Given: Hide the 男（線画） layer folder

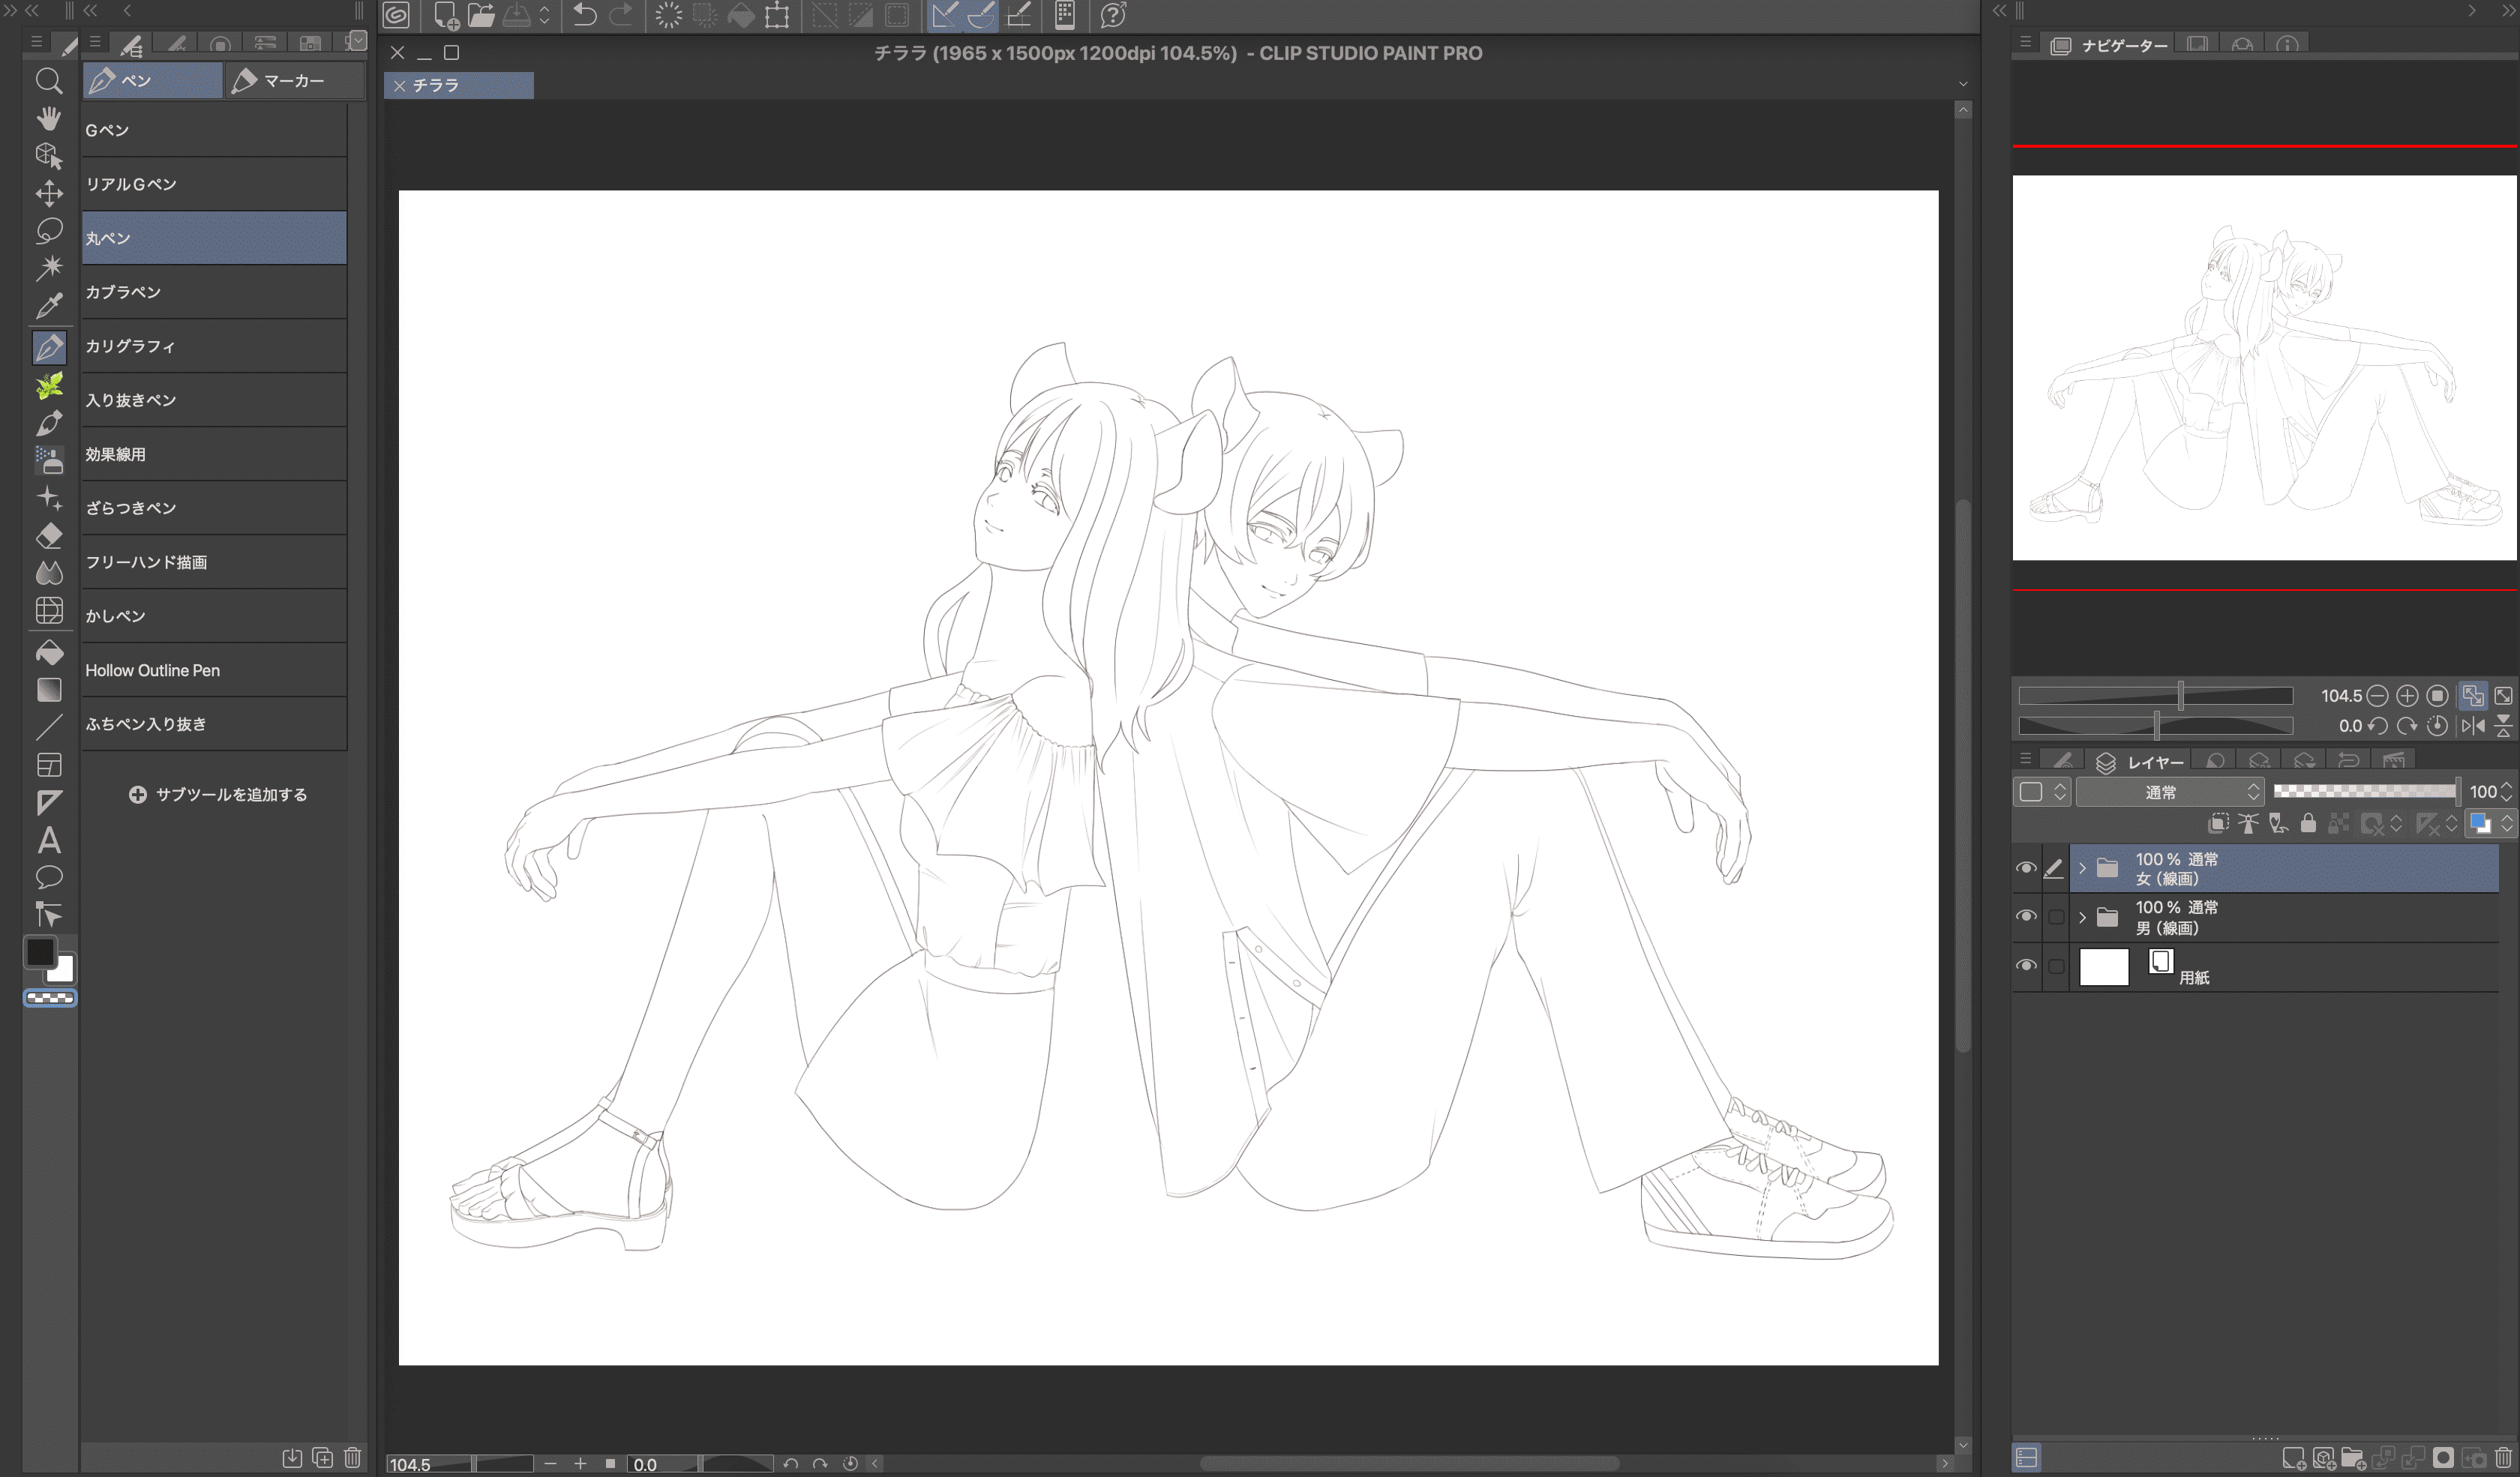Looking at the screenshot, I should pyautogui.click(x=2026, y=916).
